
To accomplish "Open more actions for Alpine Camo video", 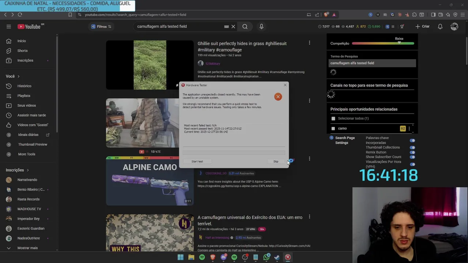I will (x=309, y=159).
